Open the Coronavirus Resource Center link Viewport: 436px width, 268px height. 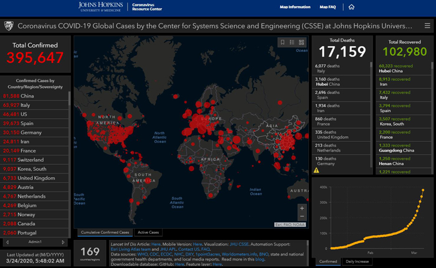point(147,7)
